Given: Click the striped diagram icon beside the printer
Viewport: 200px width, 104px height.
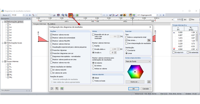Looking at the screenshot, I should tap(58, 15).
